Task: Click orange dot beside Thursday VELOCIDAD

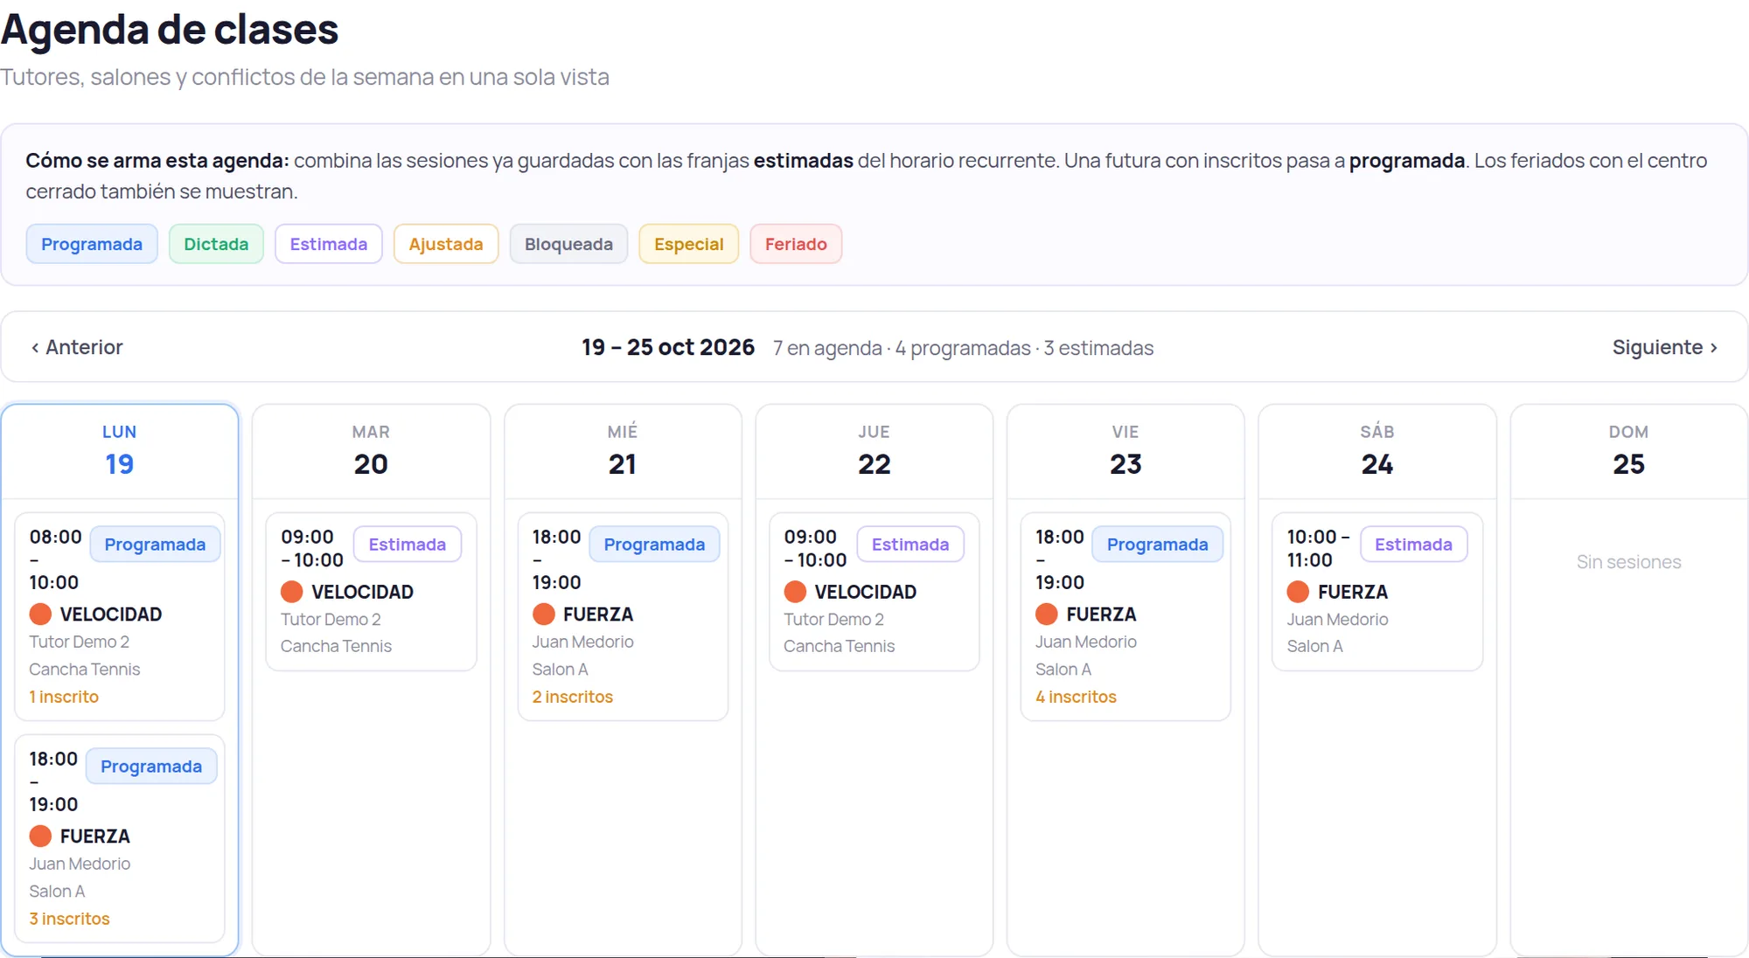Action: click(795, 592)
